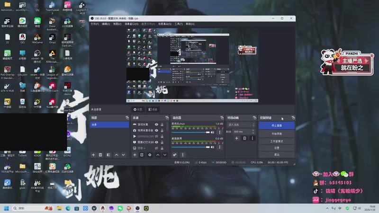Open scene filters icon in Scenes panel
Screen dimensions: 379x213
[108, 155]
